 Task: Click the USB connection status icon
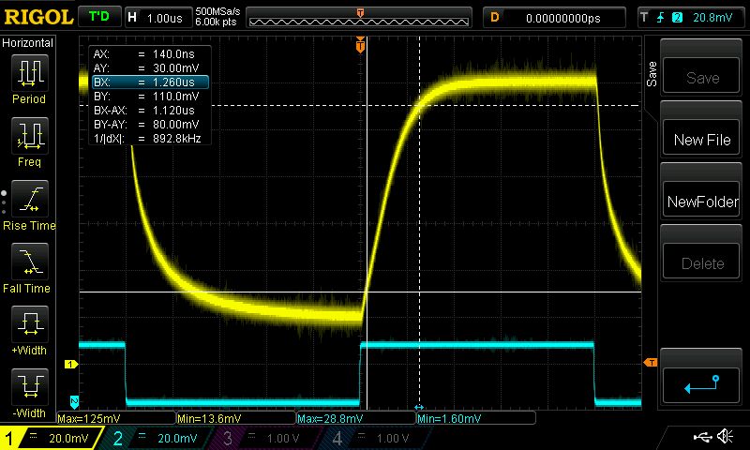point(702,436)
